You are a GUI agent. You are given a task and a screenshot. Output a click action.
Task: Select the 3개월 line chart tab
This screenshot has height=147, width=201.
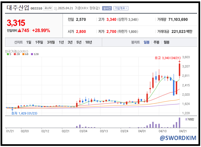(51, 42)
